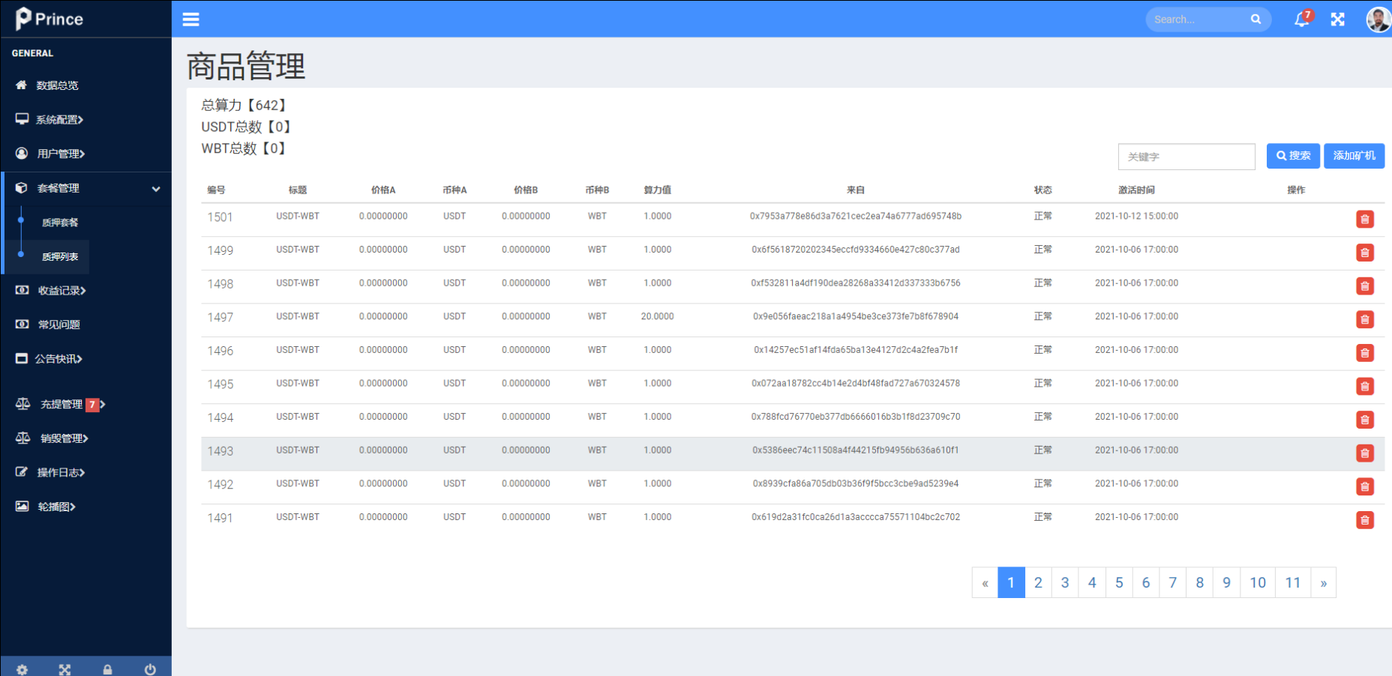Open page 5 in the pagination
The image size is (1392, 676).
pos(1119,582)
